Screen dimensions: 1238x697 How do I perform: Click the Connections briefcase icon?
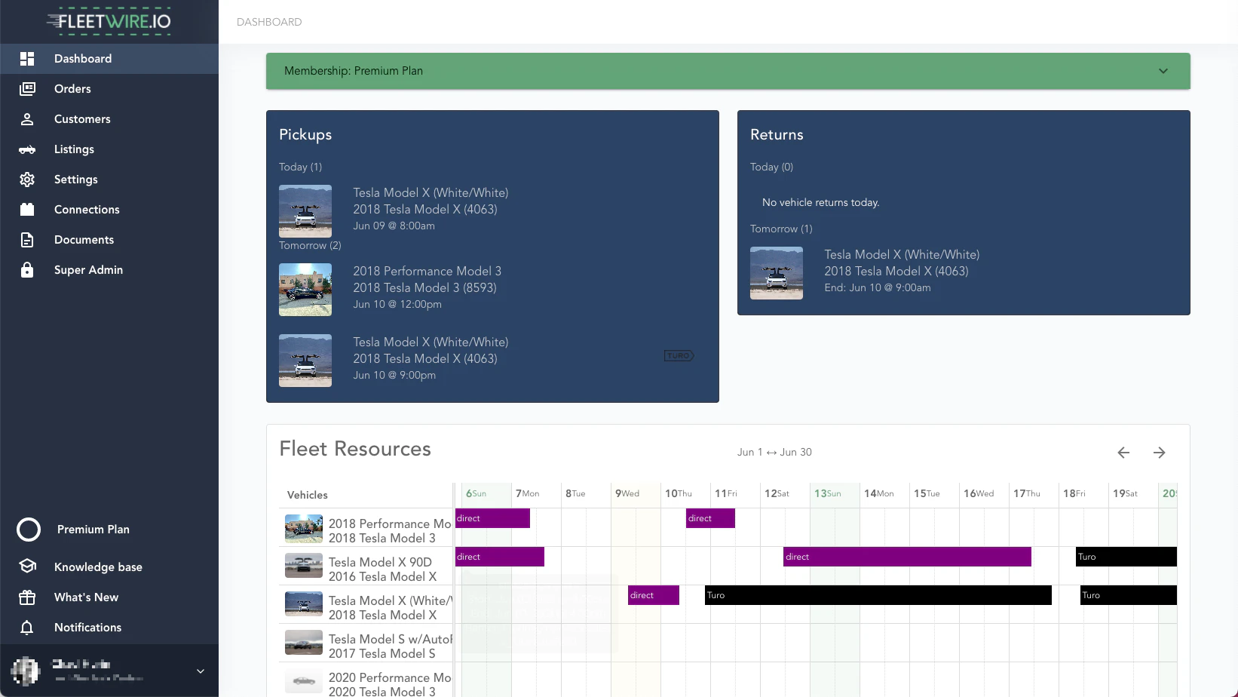(x=27, y=209)
